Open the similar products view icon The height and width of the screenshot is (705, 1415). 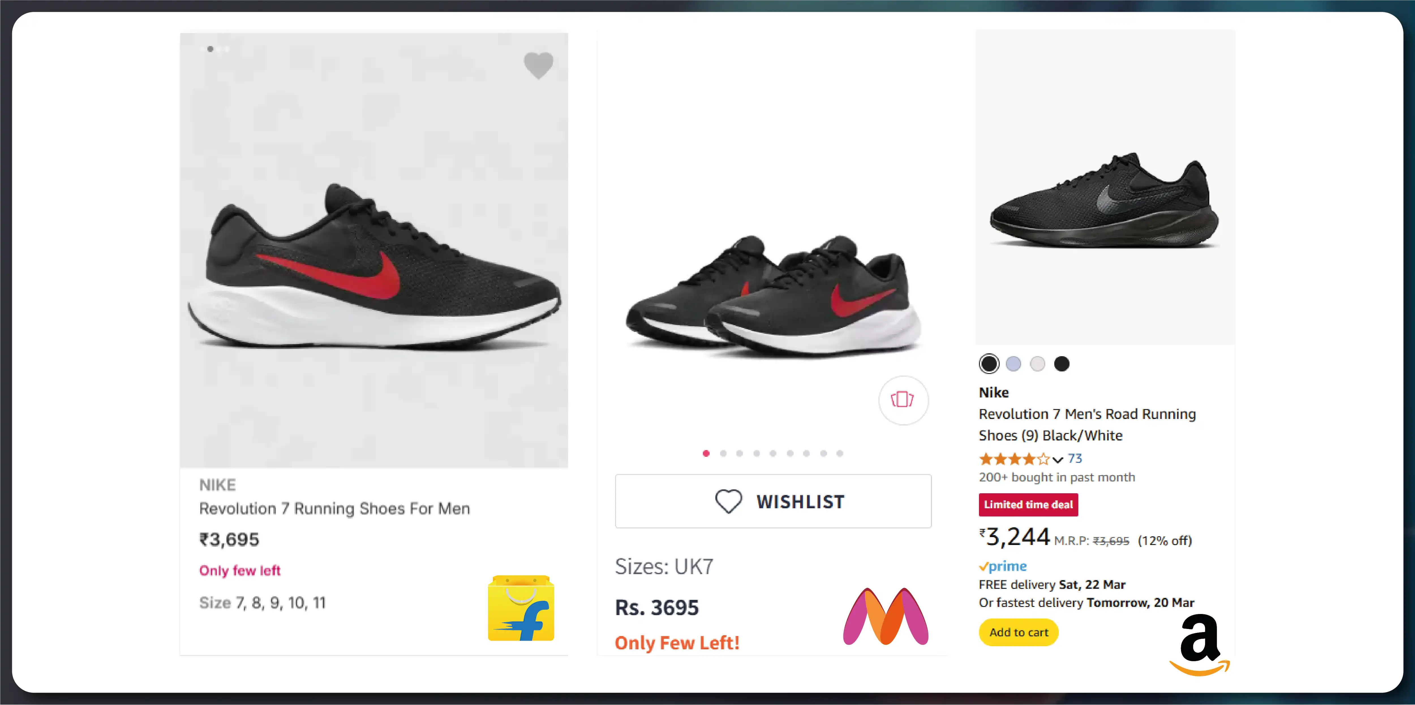pos(903,399)
